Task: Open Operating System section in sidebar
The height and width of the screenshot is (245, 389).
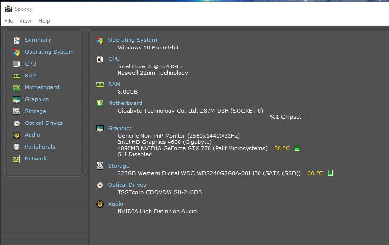Action: (49, 52)
